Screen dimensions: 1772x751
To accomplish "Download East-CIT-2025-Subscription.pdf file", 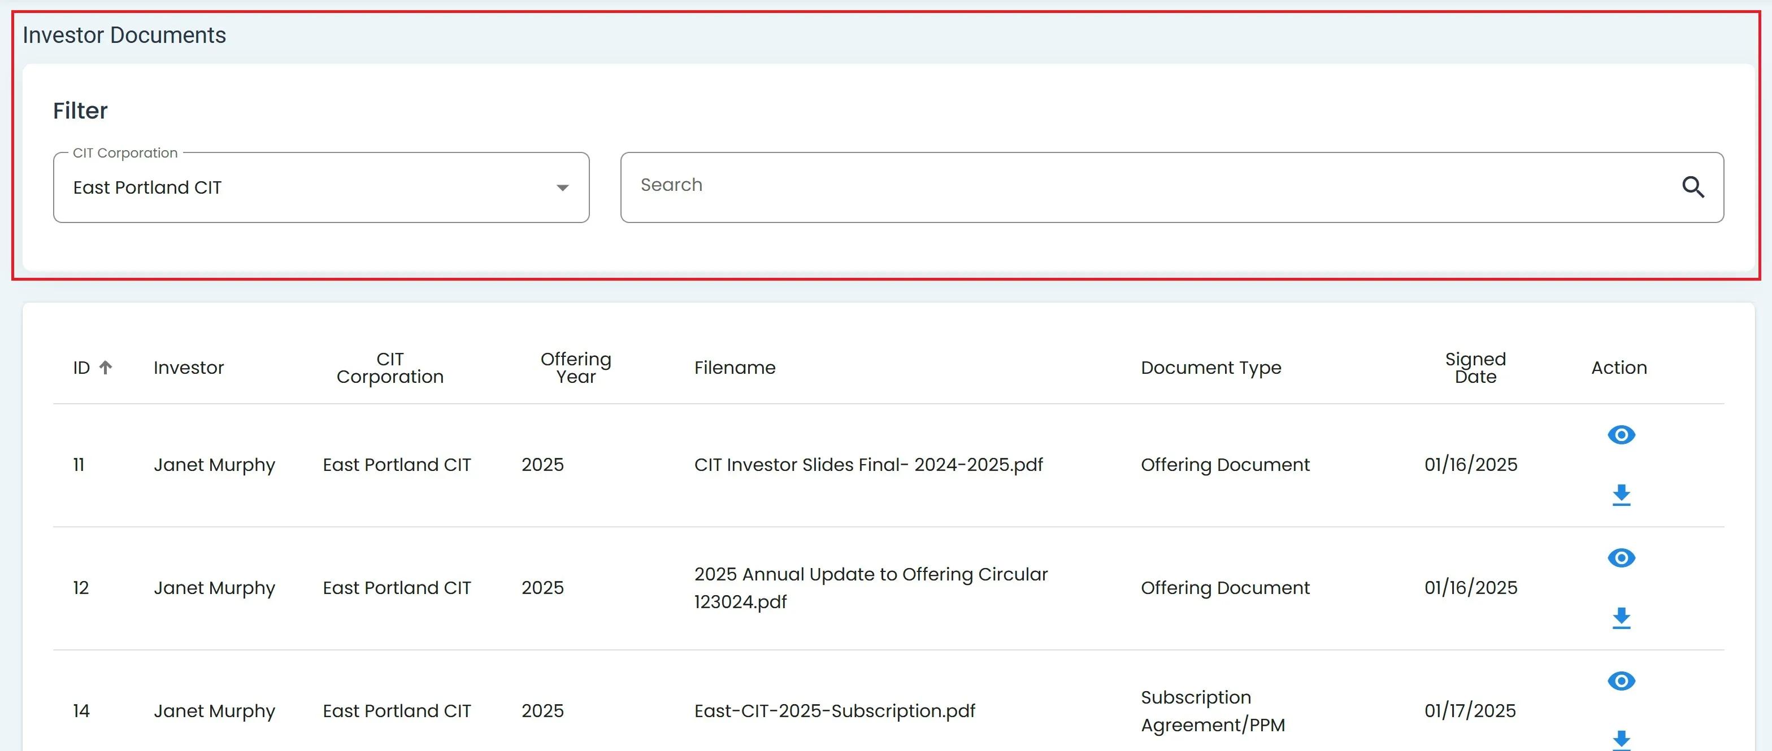I will [1621, 739].
